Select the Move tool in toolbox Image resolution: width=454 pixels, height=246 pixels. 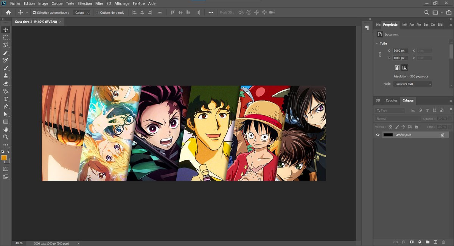(6, 30)
